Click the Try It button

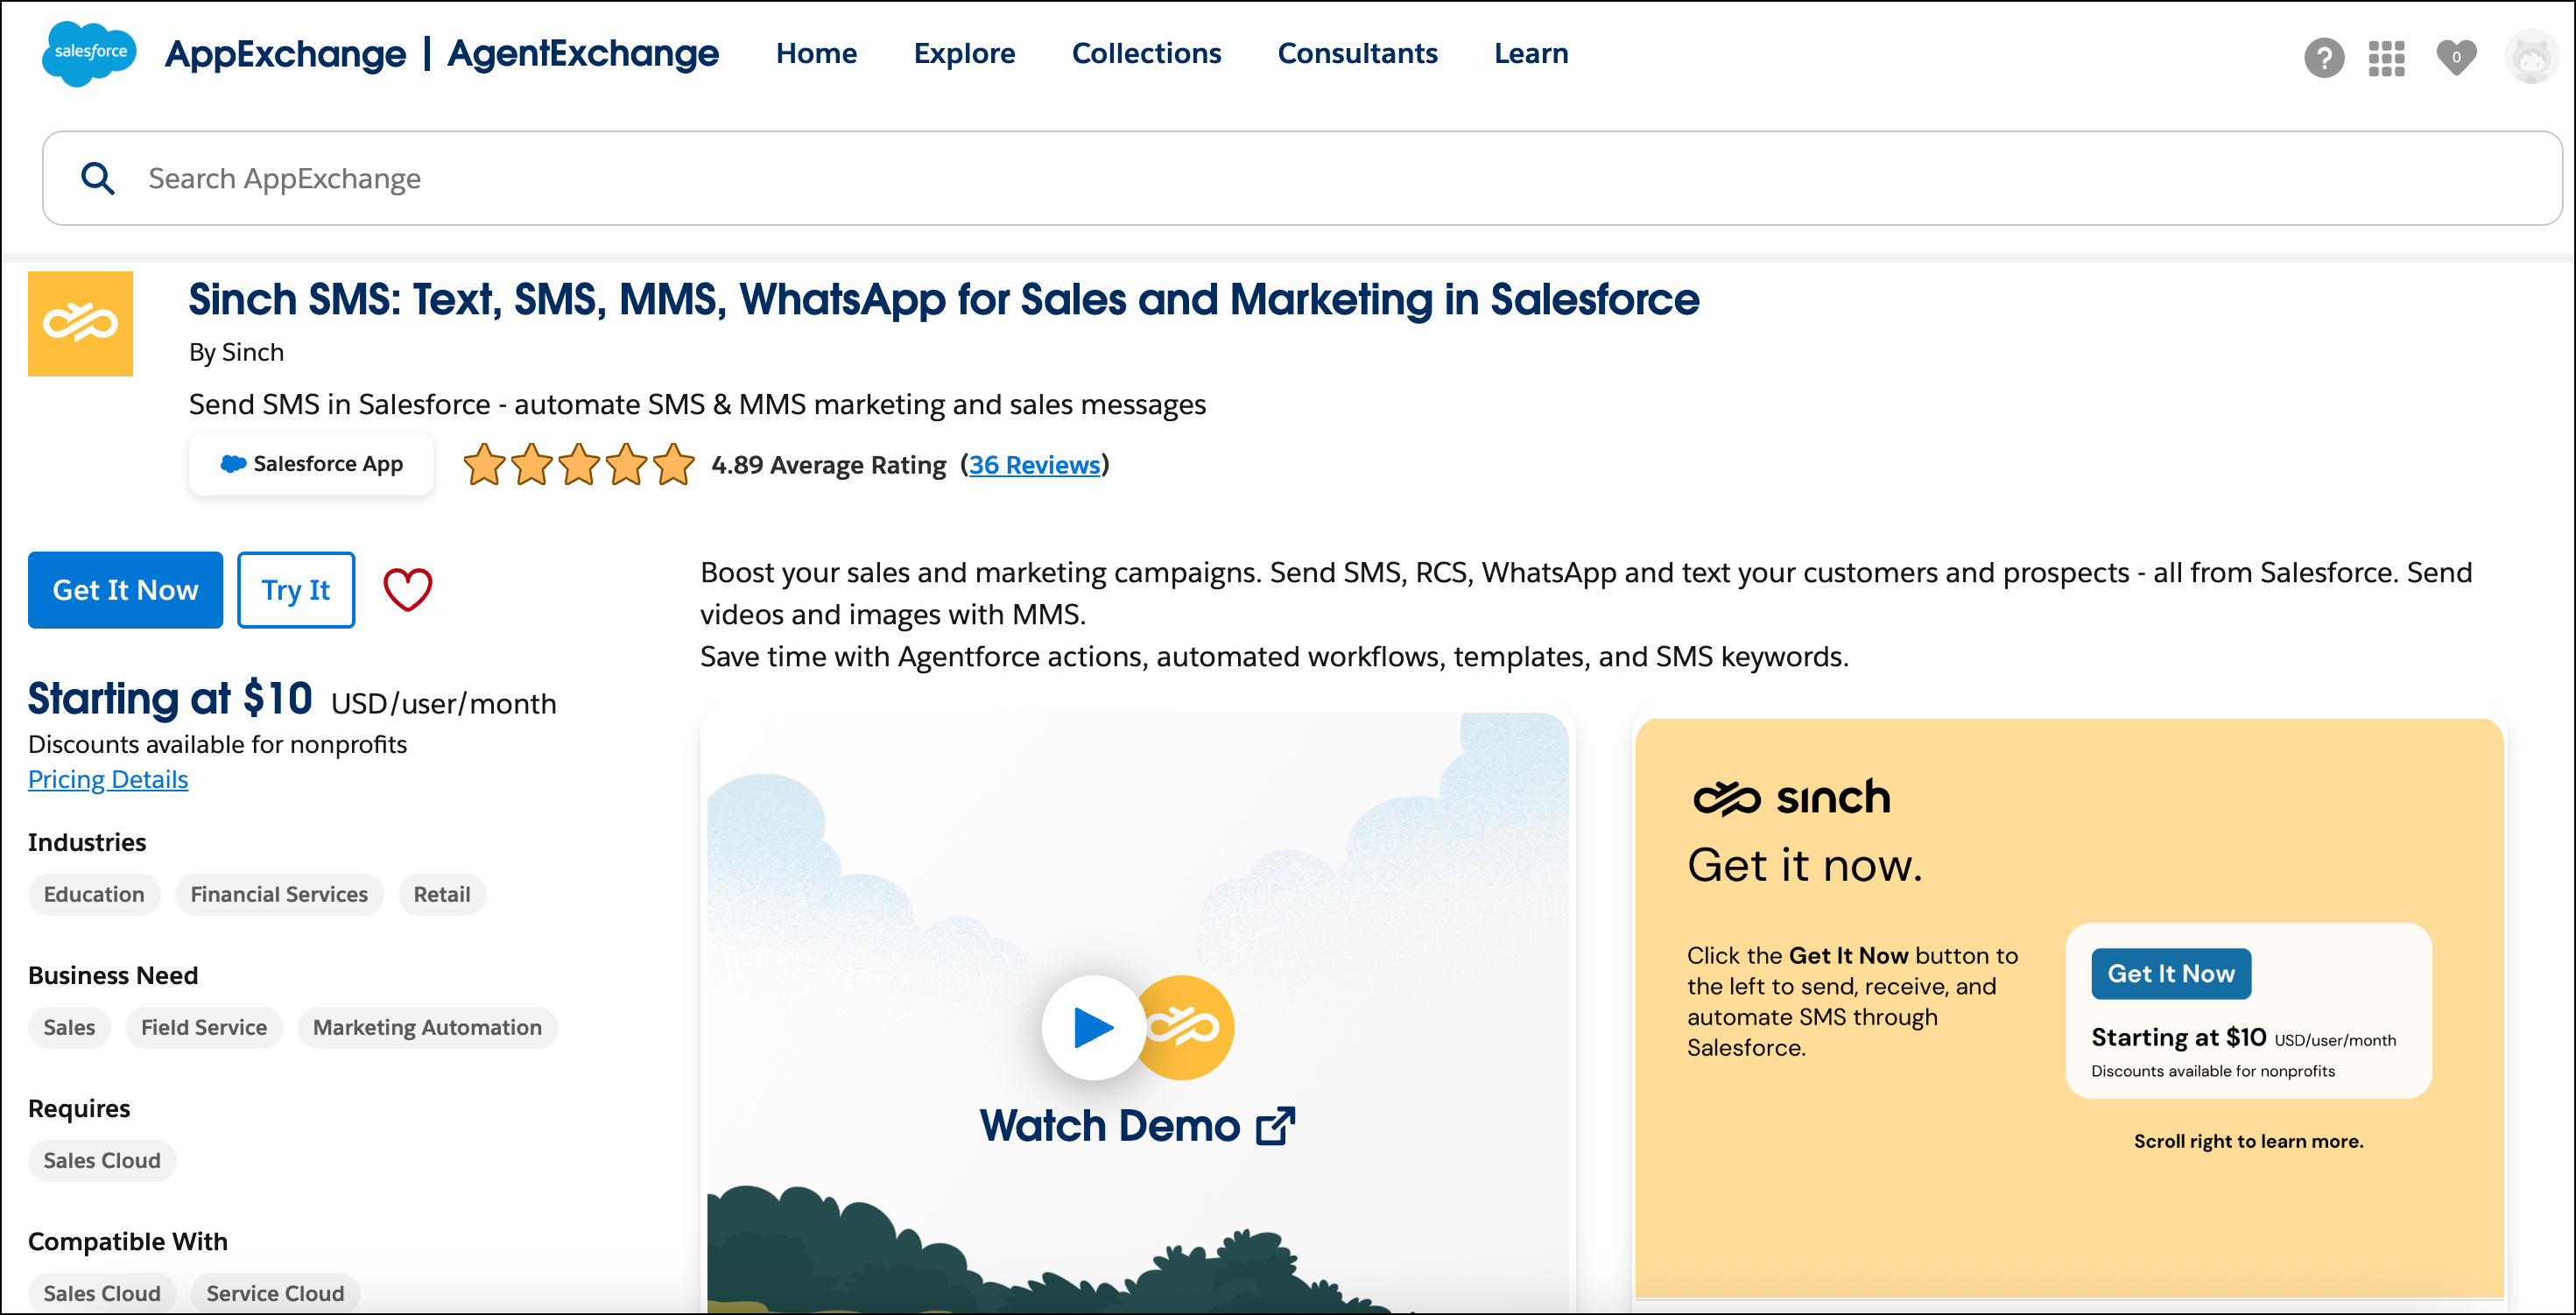click(296, 590)
